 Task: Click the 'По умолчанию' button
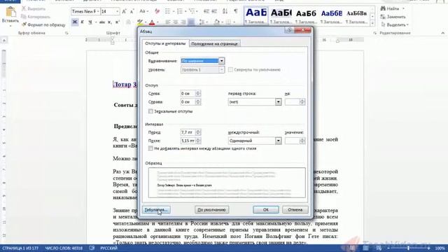[x=211, y=210]
